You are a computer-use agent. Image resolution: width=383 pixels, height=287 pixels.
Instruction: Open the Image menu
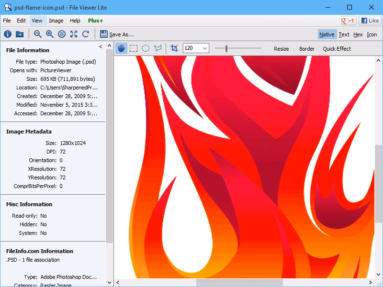click(x=56, y=21)
